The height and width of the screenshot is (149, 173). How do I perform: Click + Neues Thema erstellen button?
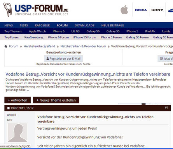pos(56,100)
